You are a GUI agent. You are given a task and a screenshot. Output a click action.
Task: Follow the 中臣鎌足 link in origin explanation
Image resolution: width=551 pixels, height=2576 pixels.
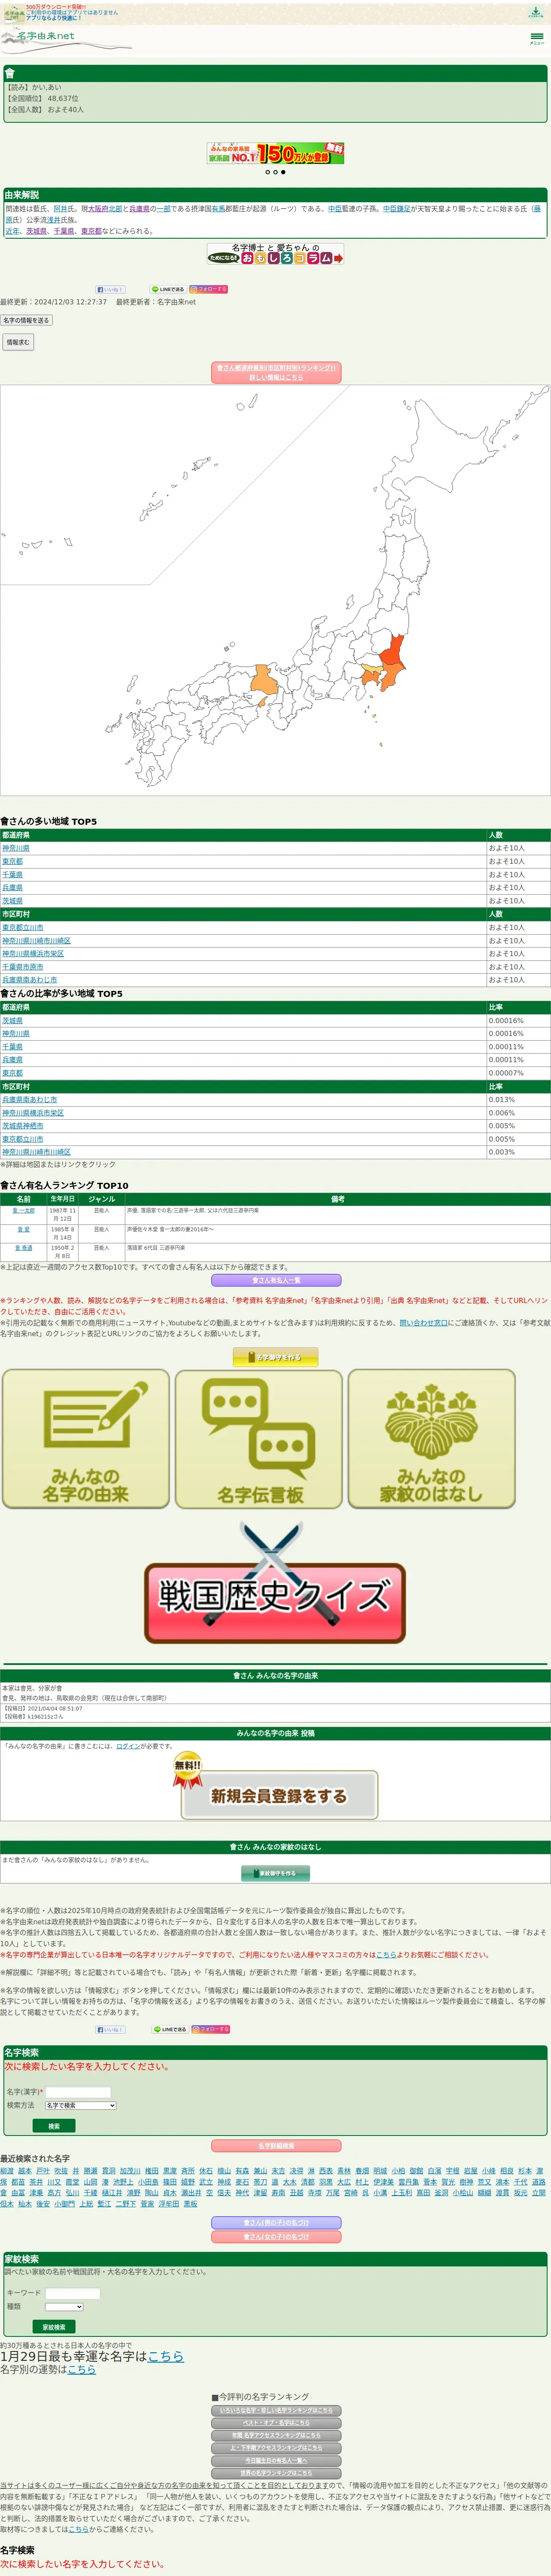[x=397, y=209]
